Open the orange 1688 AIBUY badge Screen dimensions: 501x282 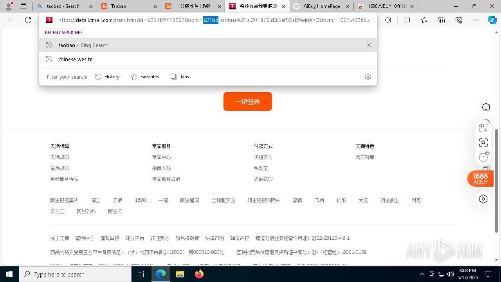[x=480, y=179]
